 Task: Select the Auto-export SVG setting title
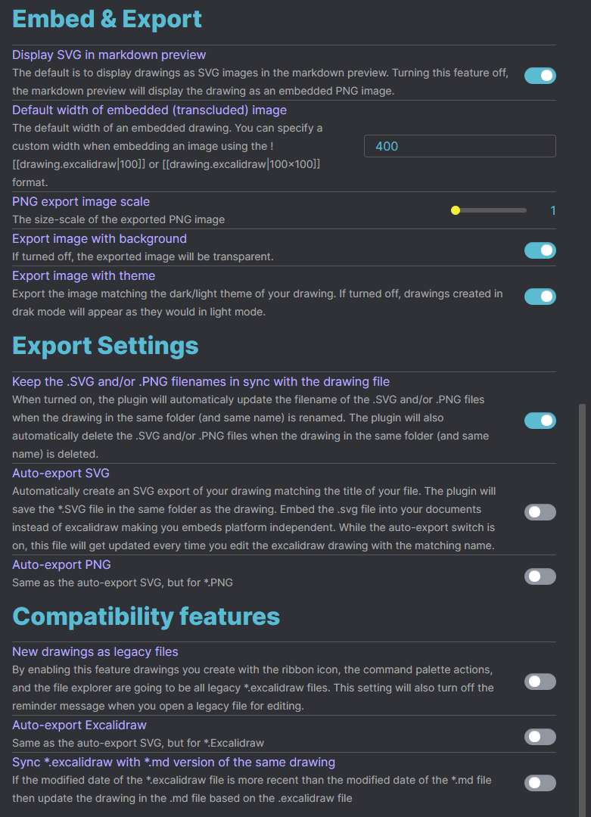(61, 473)
